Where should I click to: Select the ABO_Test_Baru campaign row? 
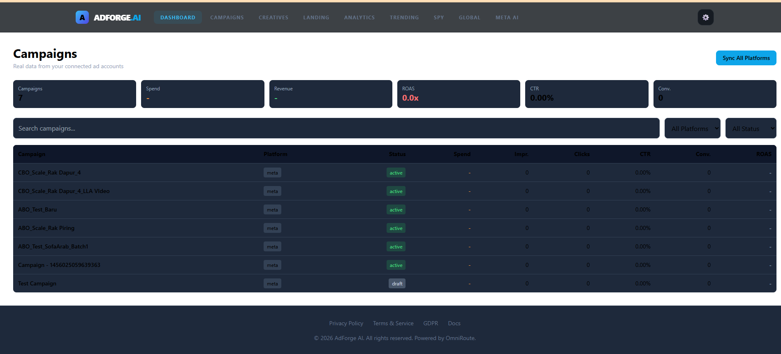click(x=395, y=209)
